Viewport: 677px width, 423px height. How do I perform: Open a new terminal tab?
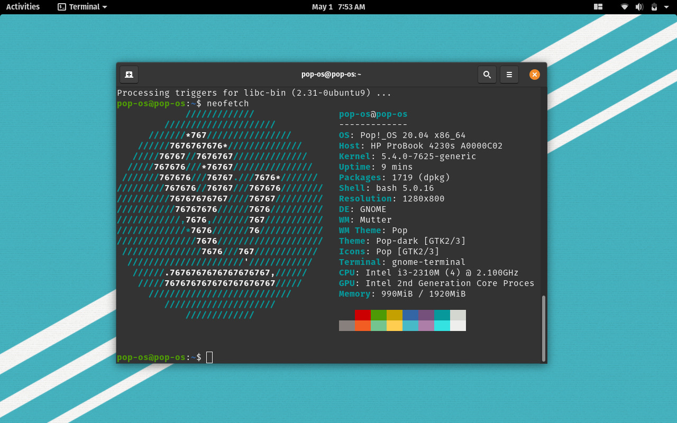[x=129, y=75]
